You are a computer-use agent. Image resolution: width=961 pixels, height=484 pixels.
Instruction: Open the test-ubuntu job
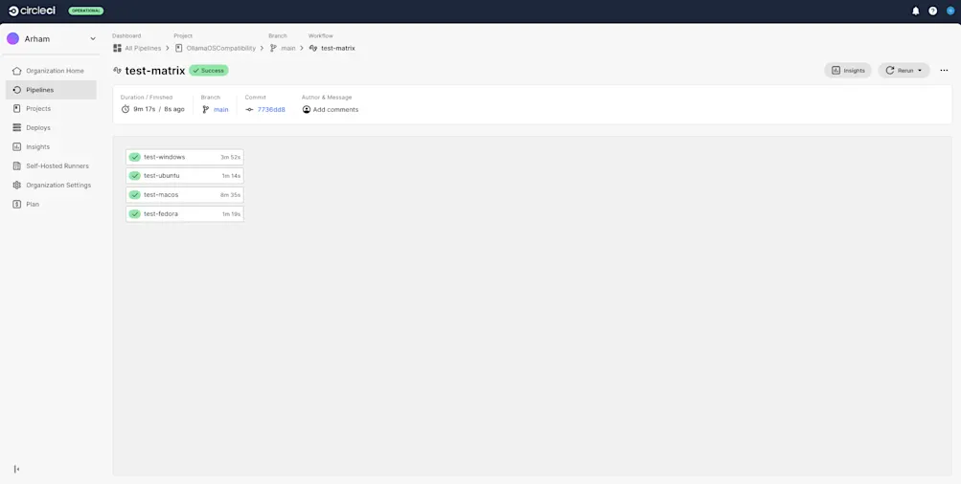click(185, 176)
